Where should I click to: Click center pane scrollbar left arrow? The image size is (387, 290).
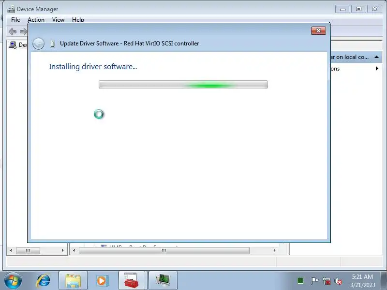point(74,250)
